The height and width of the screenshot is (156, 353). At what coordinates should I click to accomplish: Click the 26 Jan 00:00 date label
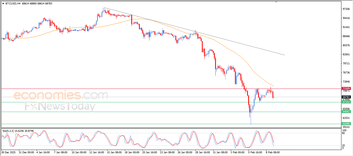(185, 152)
